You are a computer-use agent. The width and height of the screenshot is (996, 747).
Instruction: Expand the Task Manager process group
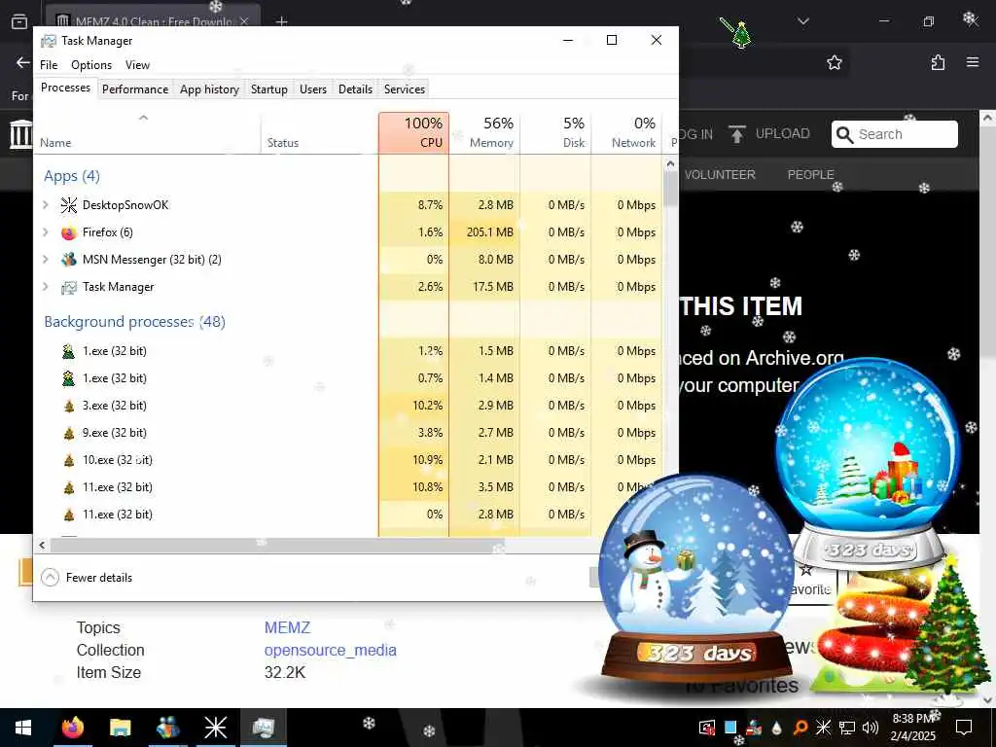[45, 287]
